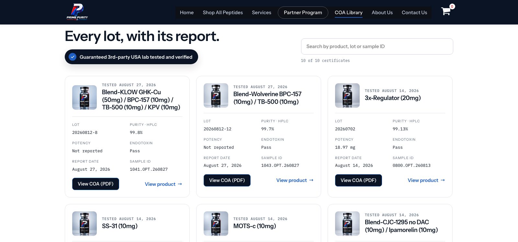The height and width of the screenshot is (242, 518).
Task: Open the shopping cart icon
Action: pos(446,12)
